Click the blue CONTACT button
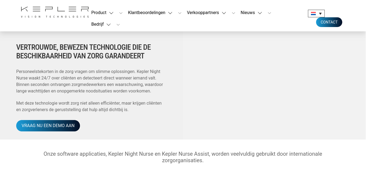 [329, 22]
